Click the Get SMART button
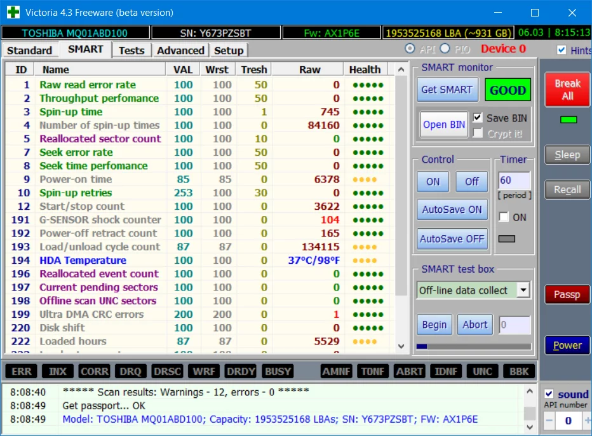This screenshot has width=592, height=436. click(447, 90)
